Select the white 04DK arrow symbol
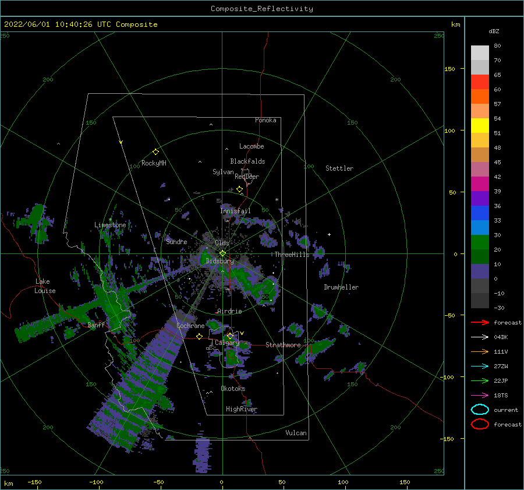This screenshot has height=490, width=524. pyautogui.click(x=480, y=337)
